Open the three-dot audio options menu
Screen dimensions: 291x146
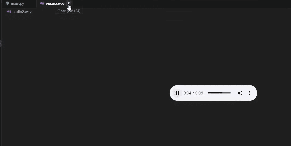[249, 93]
